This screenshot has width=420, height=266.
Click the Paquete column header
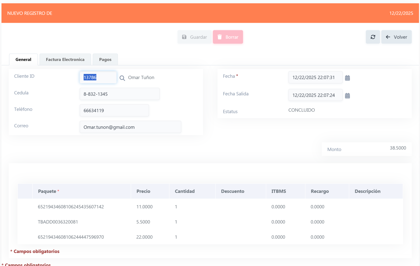point(47,191)
